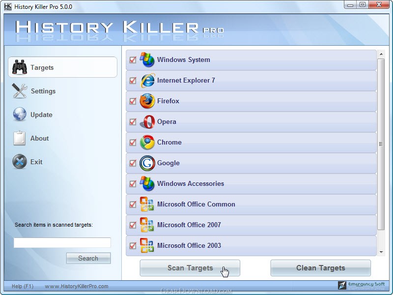Uncheck the Windows Accessories checkbox
Viewport: 393px width, 295px height.
(133, 183)
